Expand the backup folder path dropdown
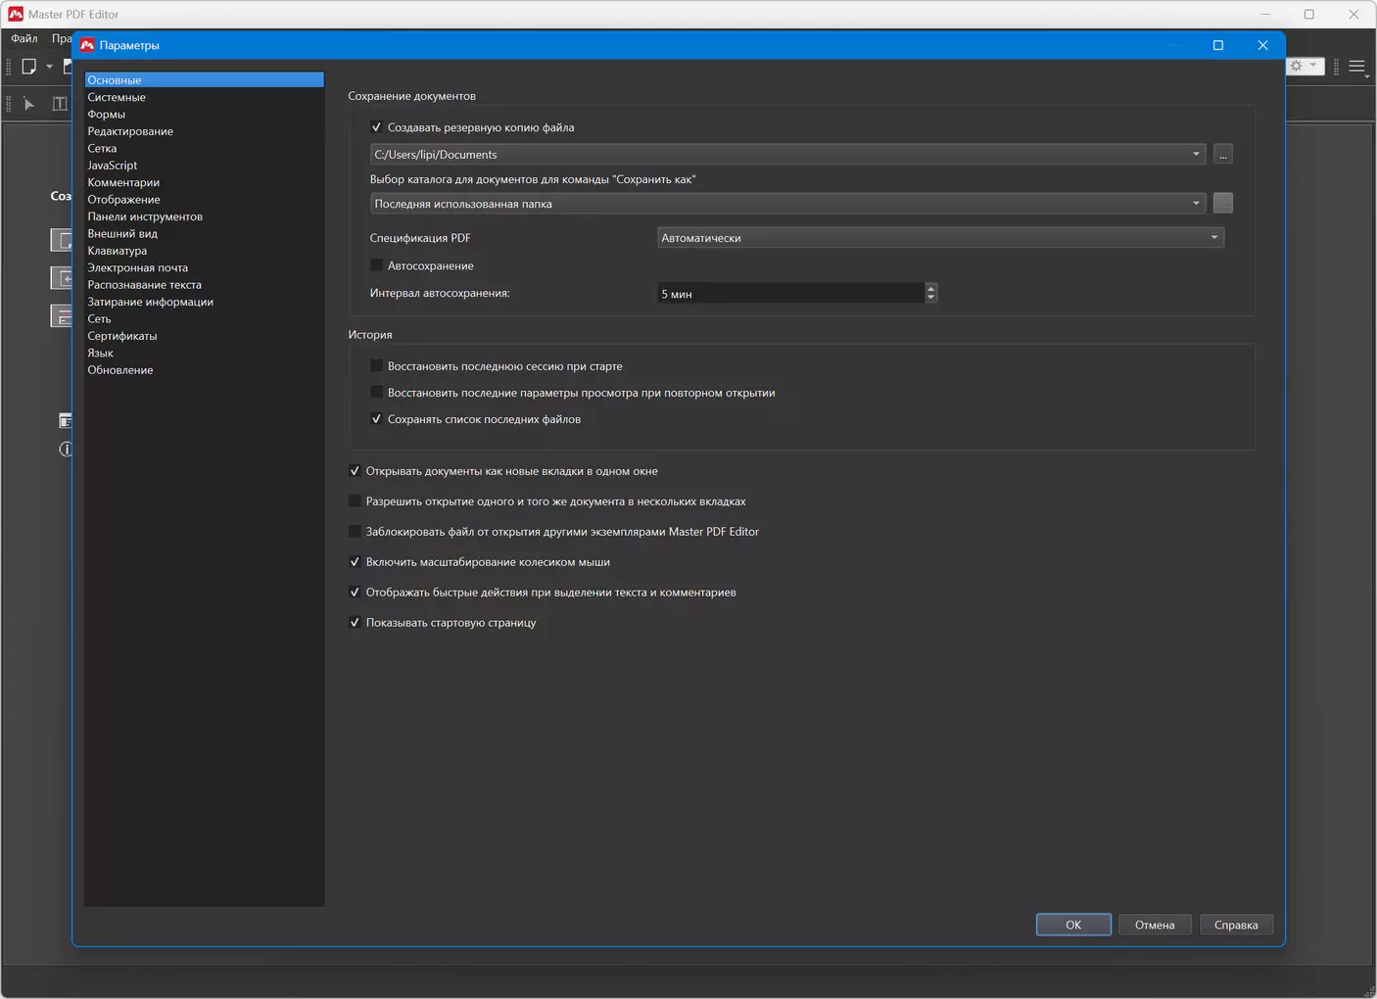Screen dimensions: 1377x999 [x=1195, y=155]
